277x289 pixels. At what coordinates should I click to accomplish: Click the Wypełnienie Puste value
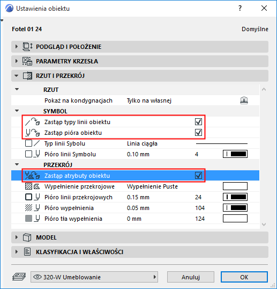click(x=152, y=186)
